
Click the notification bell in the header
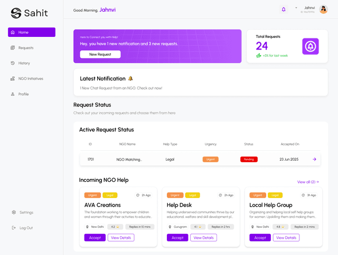(284, 9)
